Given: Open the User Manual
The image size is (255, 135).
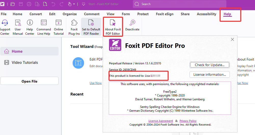Looking at the screenshot, I should point(18,27).
